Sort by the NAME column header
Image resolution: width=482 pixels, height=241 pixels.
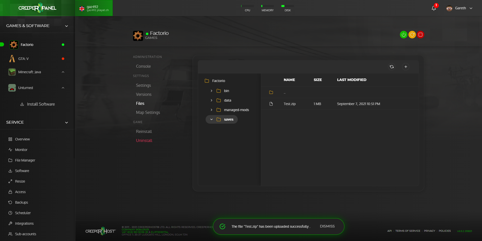click(x=289, y=80)
